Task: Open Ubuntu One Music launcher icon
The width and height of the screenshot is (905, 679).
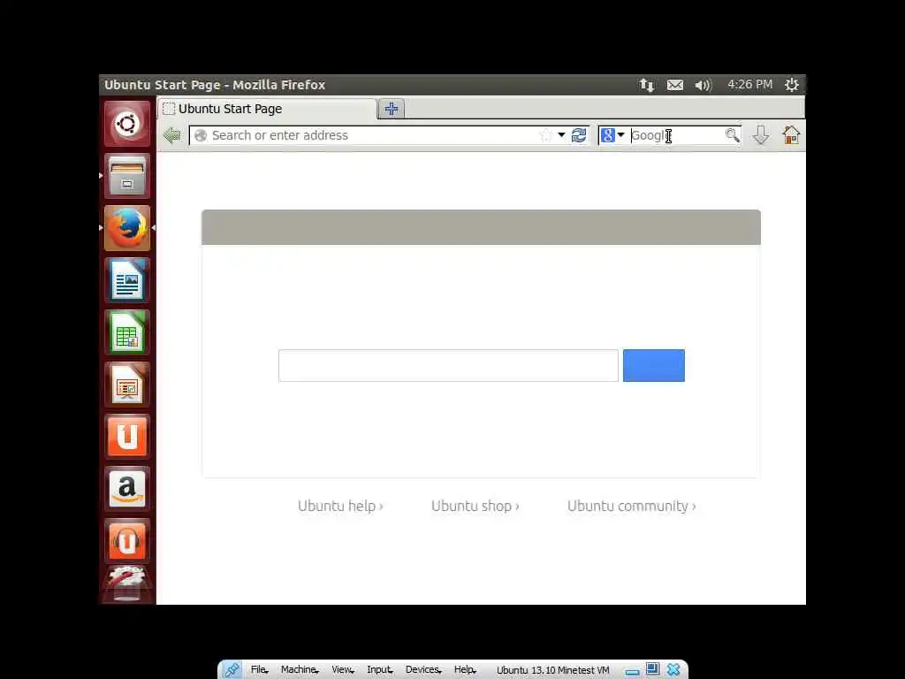Action: [x=127, y=541]
